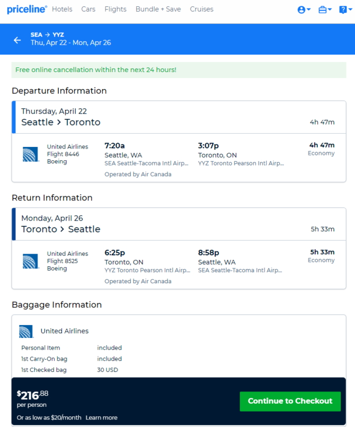Image resolution: width=355 pixels, height=427 pixels.
Task: Click the United Airlines logo for Flight 8446
Action: (31, 154)
